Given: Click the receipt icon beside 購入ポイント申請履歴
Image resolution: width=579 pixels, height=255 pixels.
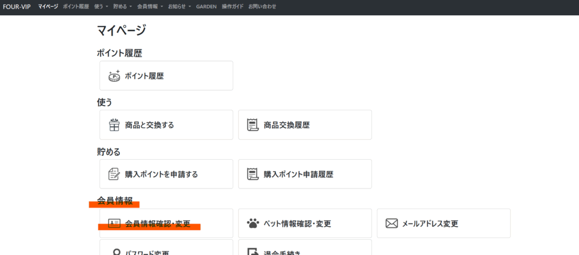Looking at the screenshot, I should tap(253, 174).
